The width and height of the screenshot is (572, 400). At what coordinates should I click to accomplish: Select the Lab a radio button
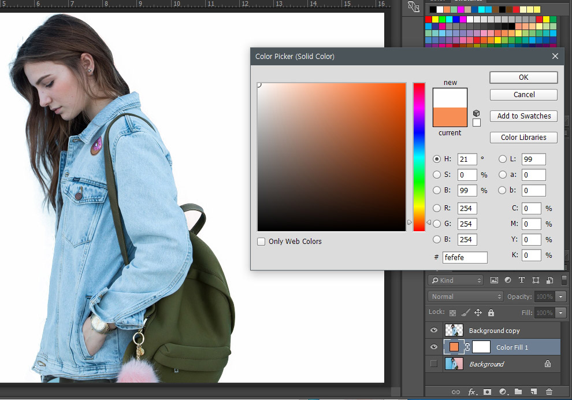[x=502, y=175]
